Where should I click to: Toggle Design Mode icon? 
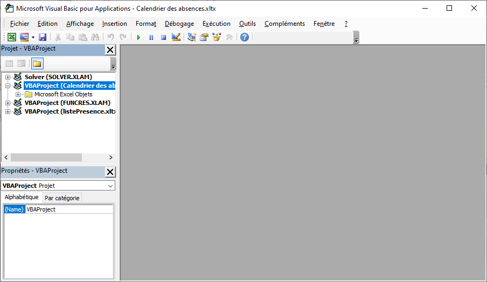(176, 37)
